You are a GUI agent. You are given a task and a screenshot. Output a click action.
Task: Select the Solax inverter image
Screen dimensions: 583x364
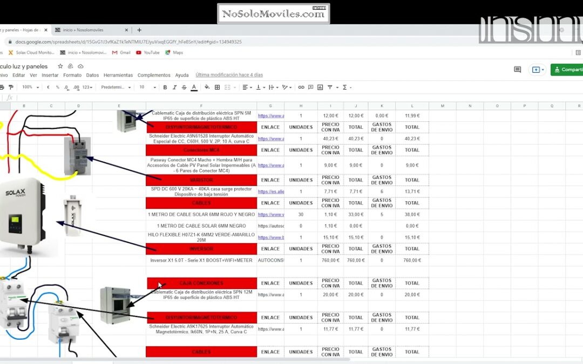(23, 216)
